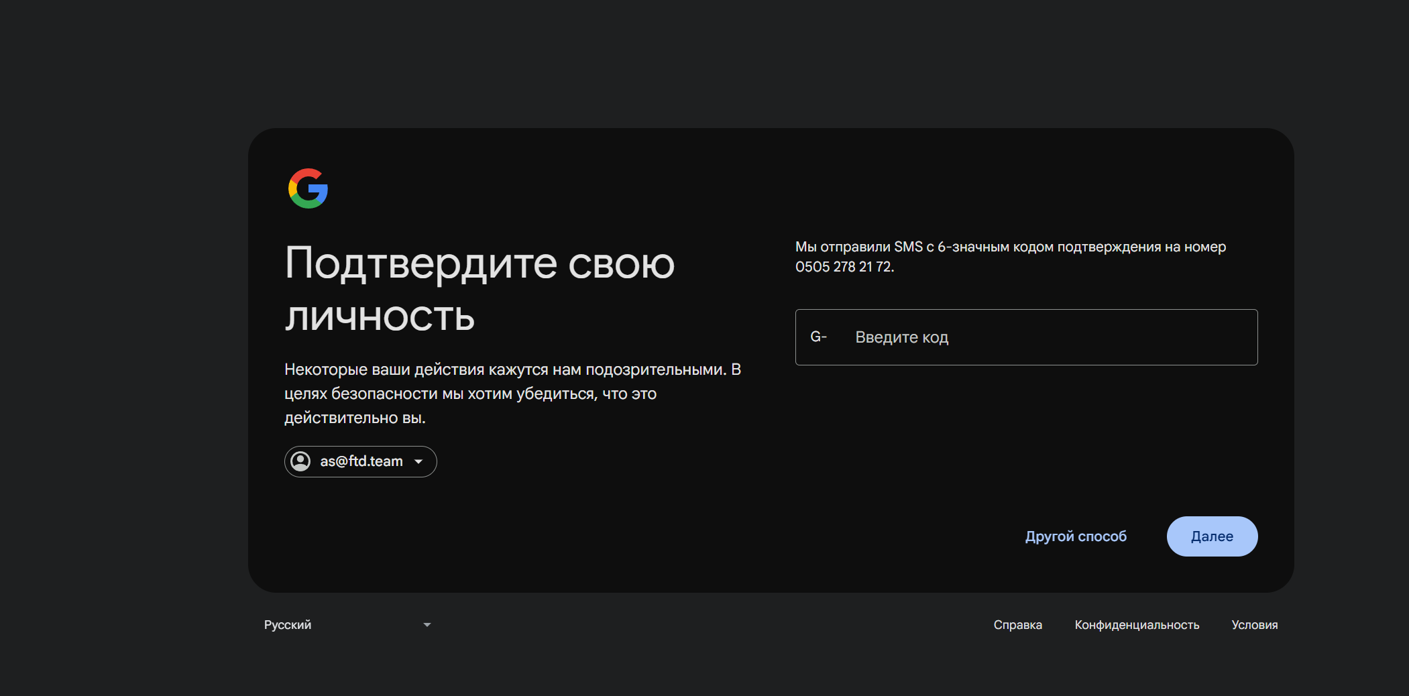Click the Далее button

coord(1212,536)
